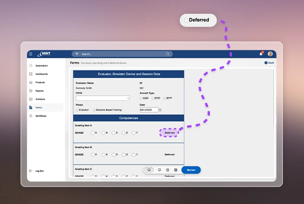Image resolution: width=304 pixels, height=204 pixels.
Task: Select the monitor view icon in floating toolbar
Action: pos(149,170)
